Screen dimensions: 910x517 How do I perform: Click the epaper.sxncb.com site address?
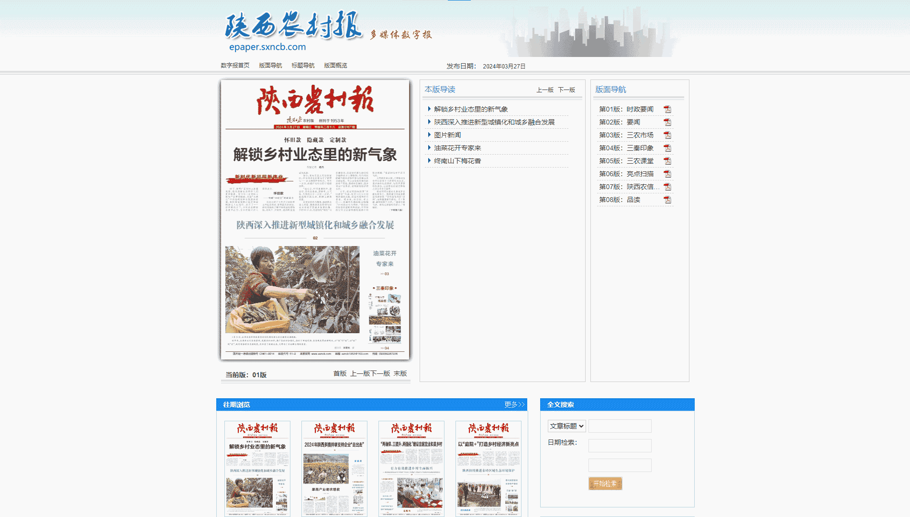coord(267,47)
